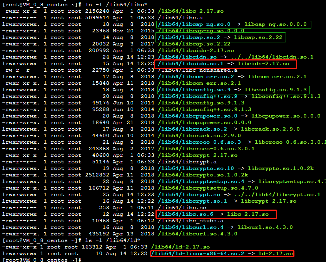Screen dimensions: 326x262
Task: Select /lib64/libcidn-2.17.so filename
Action: pos(196,50)
